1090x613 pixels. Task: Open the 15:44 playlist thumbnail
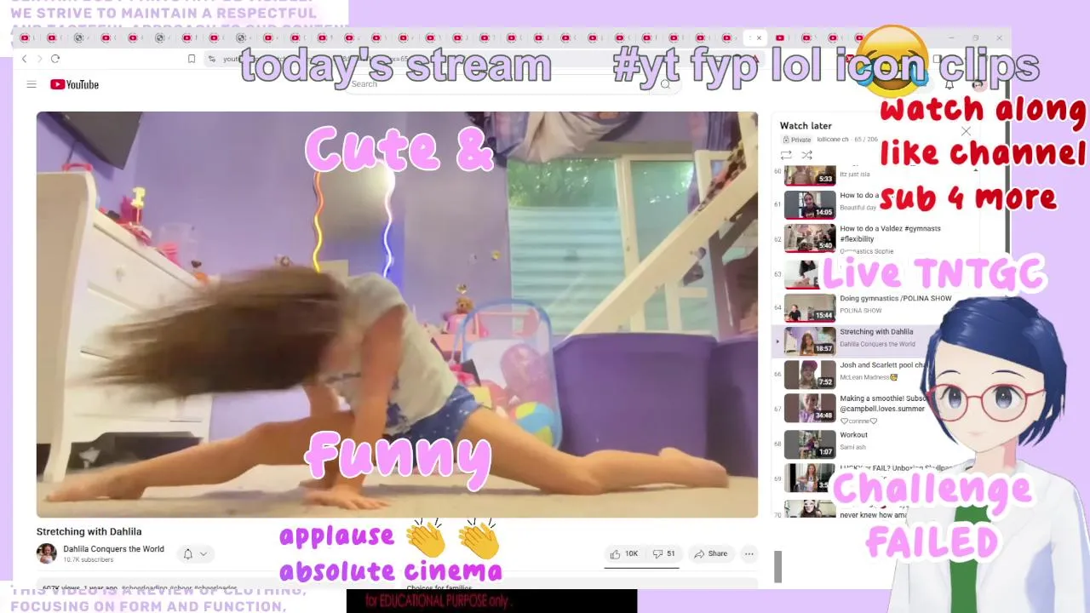point(810,307)
